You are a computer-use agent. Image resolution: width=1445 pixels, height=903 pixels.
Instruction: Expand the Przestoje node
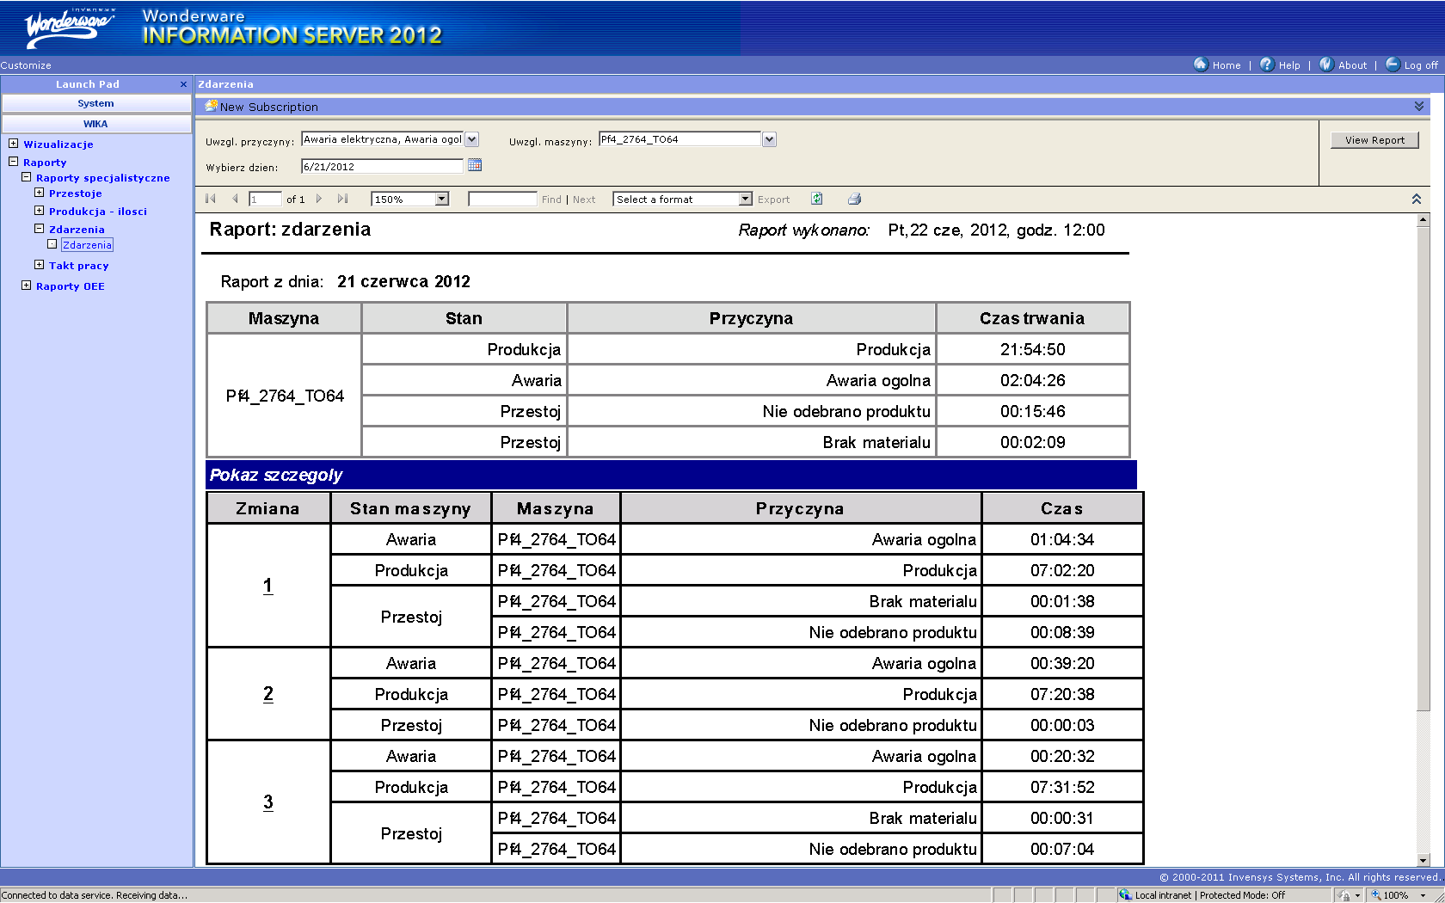tap(39, 193)
